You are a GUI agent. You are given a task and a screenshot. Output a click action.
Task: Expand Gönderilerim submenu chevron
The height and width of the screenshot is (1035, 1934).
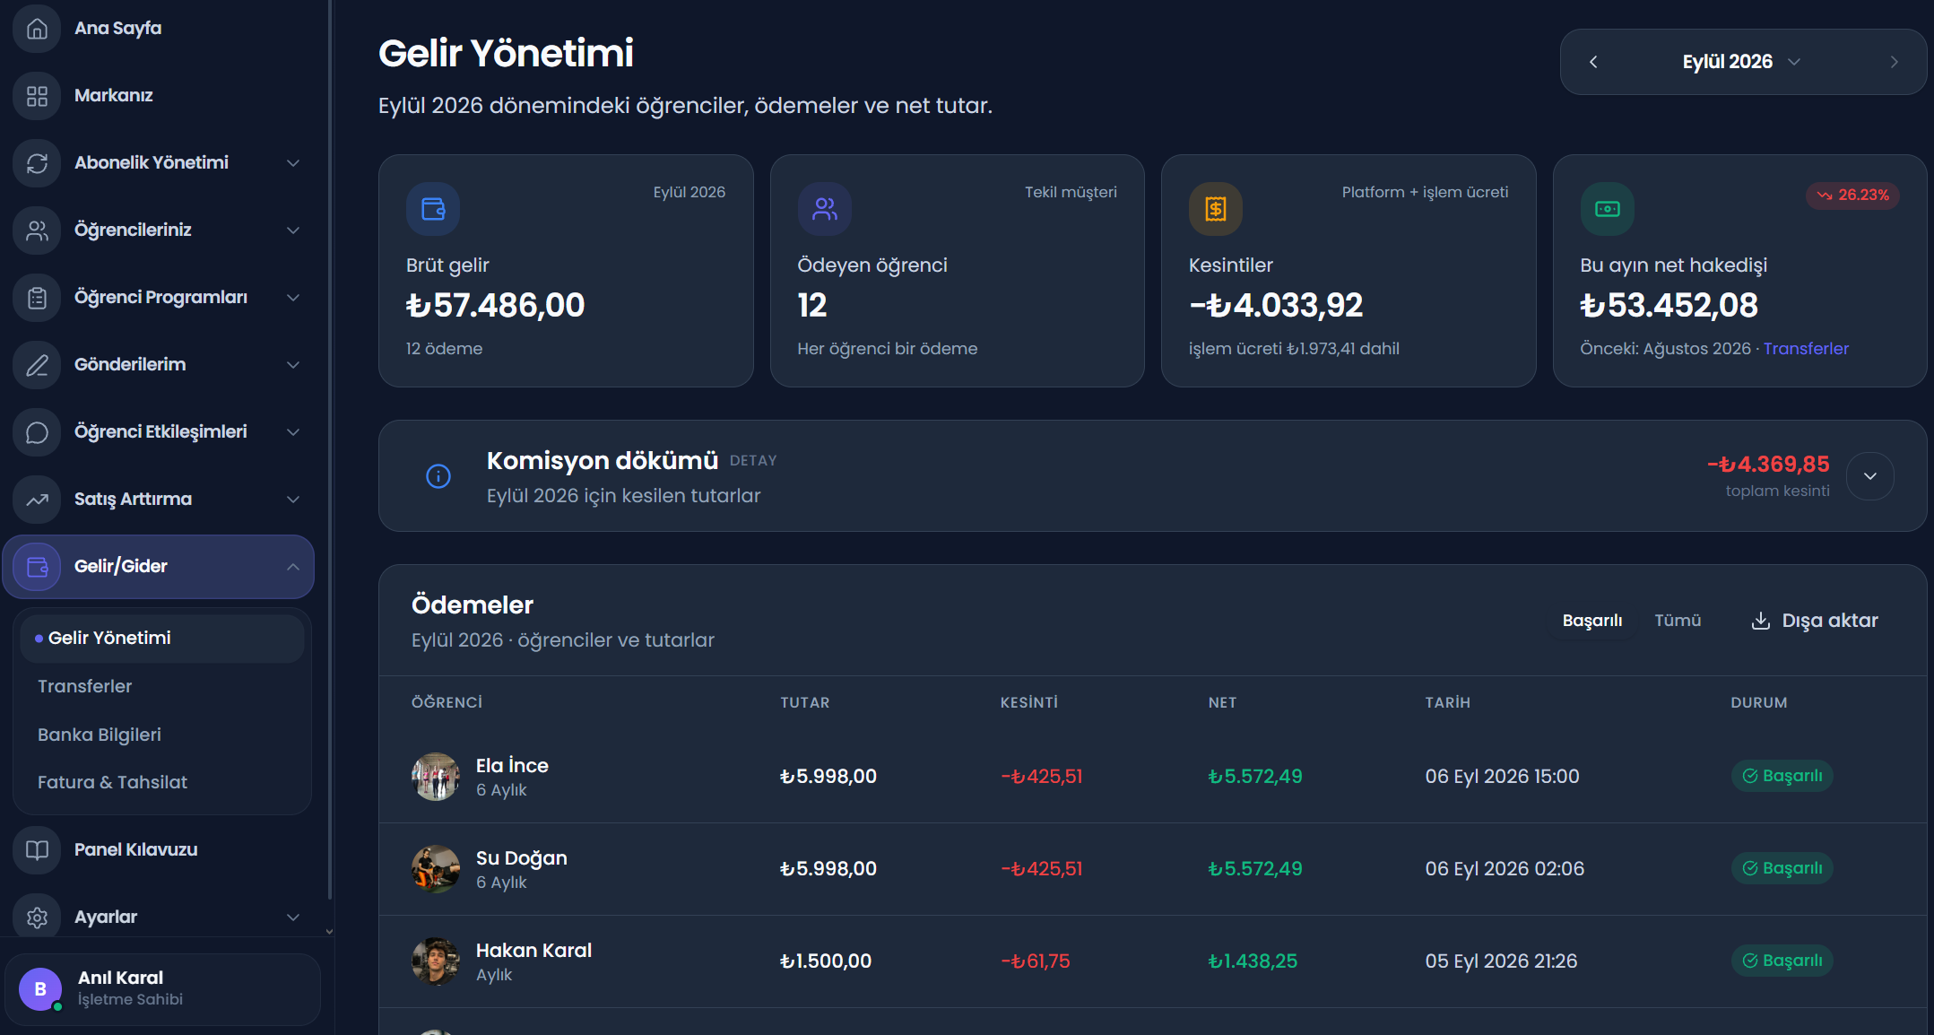pyautogui.click(x=293, y=365)
